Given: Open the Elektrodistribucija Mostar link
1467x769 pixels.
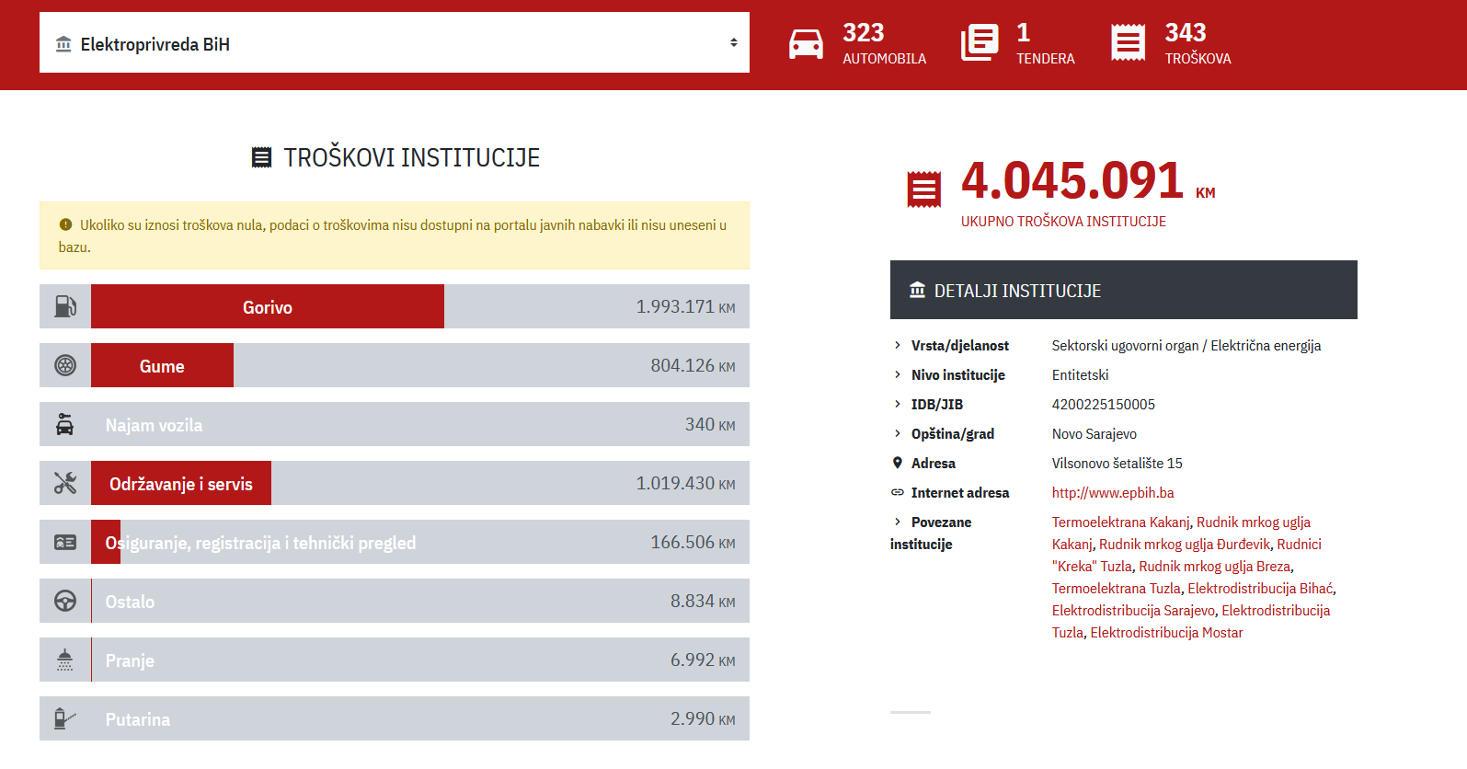Looking at the screenshot, I should (x=1166, y=633).
